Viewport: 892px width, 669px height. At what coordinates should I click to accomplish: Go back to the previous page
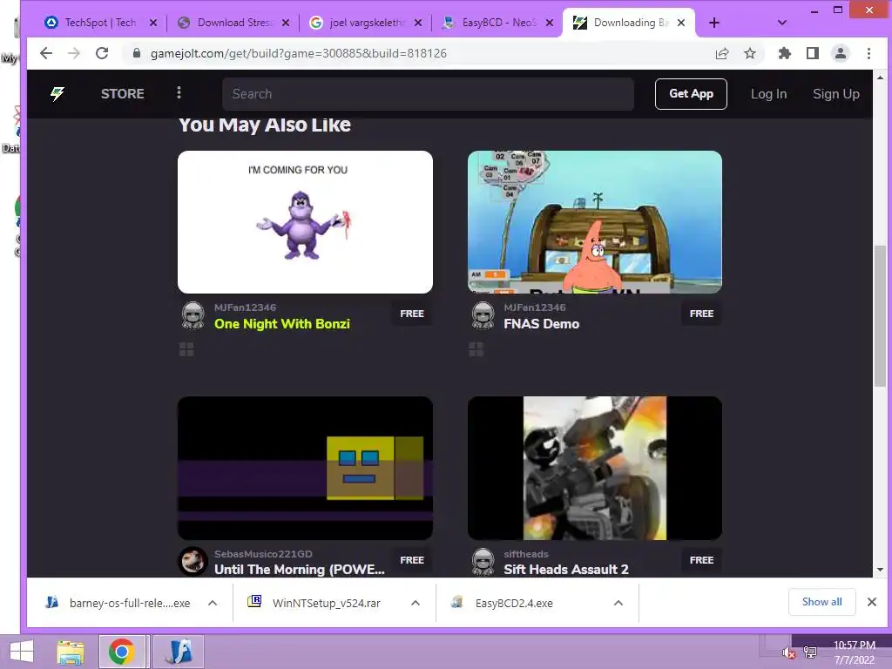pos(46,53)
